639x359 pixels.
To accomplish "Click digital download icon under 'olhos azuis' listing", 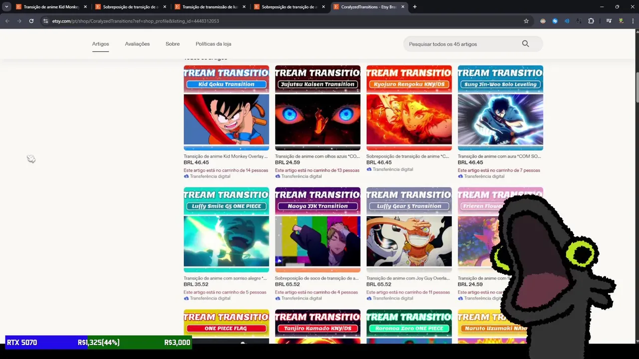I will click(278, 177).
